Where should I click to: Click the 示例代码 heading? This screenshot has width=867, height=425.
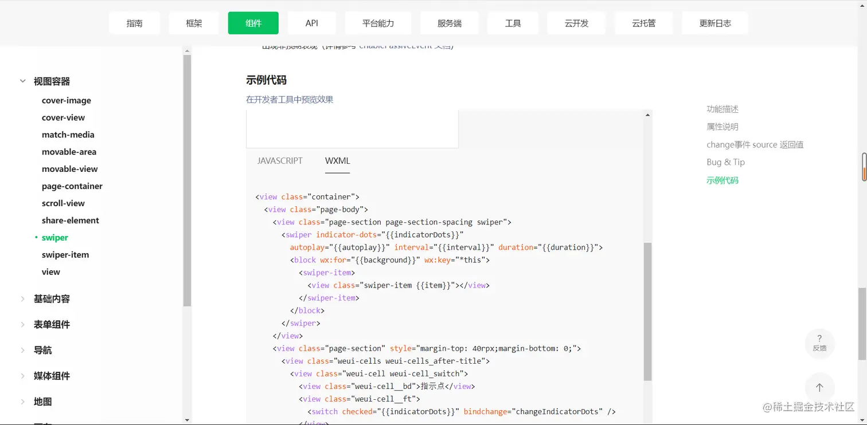click(x=266, y=80)
